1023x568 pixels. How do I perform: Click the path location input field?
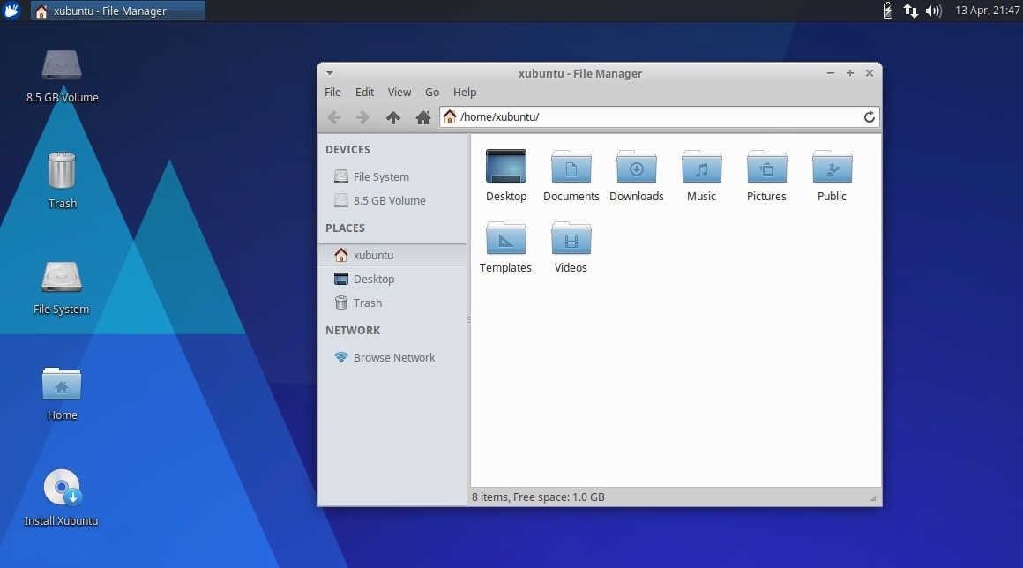click(653, 116)
